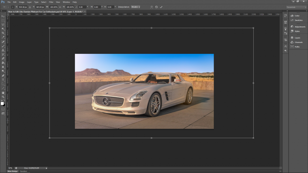Screen dimensions: 308x173
Task: Toggle the reference point location grid
Action: [x=13, y=7]
